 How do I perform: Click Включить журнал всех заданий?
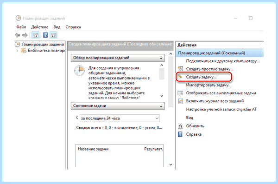pyautogui.click(x=215, y=101)
